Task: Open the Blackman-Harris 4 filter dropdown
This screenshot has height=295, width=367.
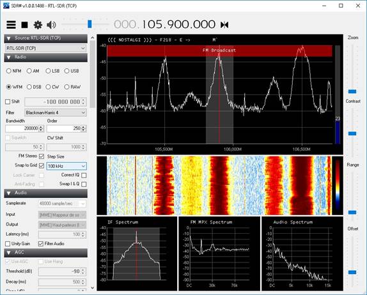Action: 56,112
